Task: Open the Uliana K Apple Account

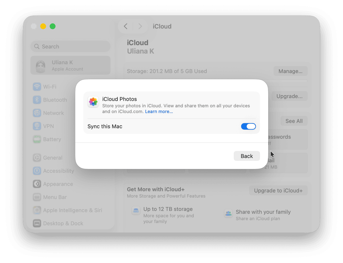Action: pos(70,65)
